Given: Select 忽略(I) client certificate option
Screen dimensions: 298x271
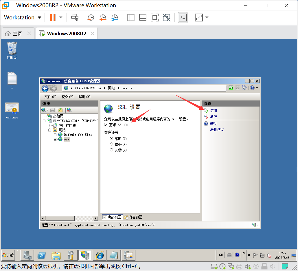Looking at the screenshot, I should point(111,138).
